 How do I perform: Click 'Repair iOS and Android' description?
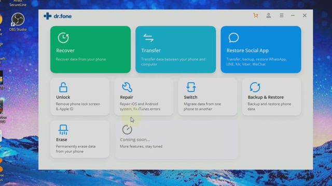point(140,106)
